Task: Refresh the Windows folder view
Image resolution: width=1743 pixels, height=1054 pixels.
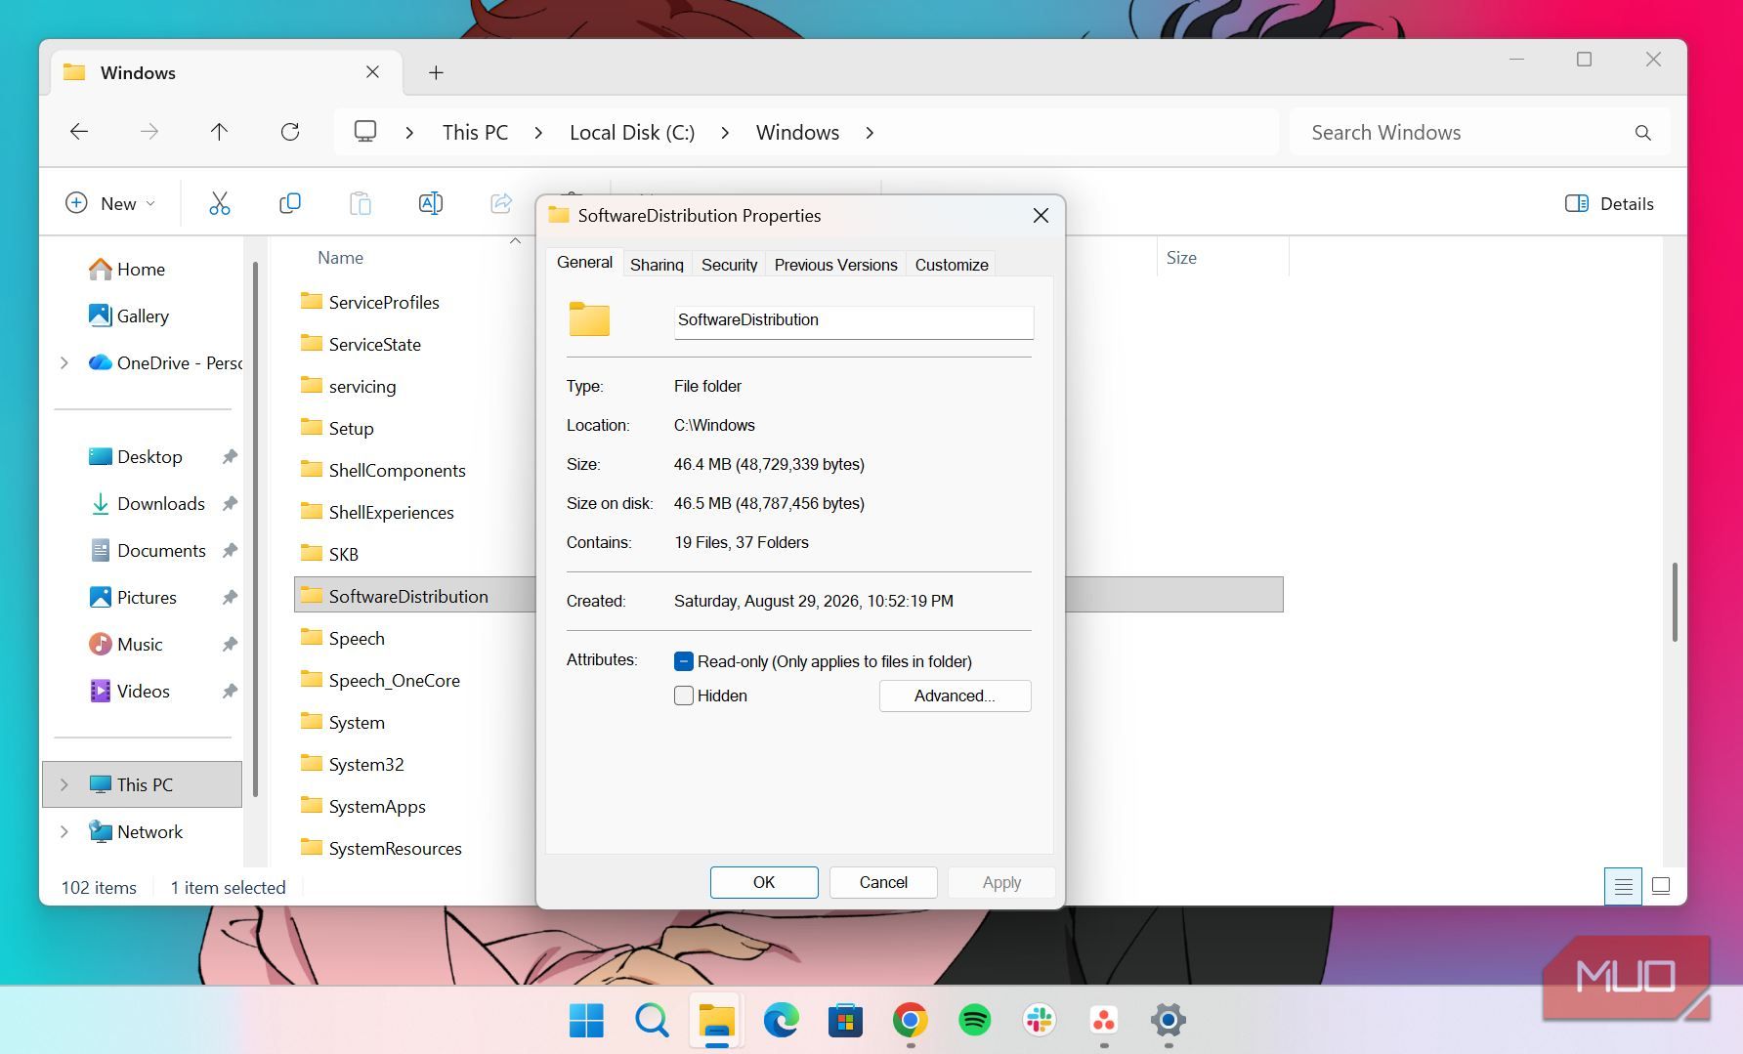Action: (289, 132)
